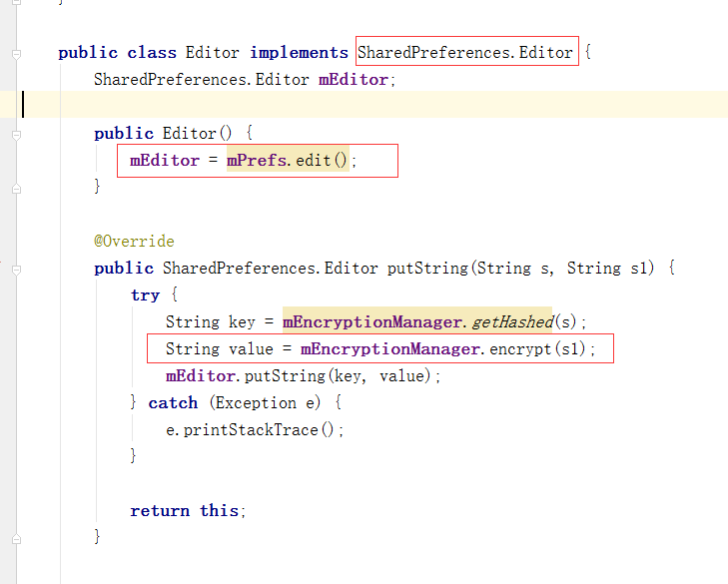The width and height of the screenshot is (728, 584).
Task: Click 'value' in the String value declaration
Action: [x=251, y=349]
